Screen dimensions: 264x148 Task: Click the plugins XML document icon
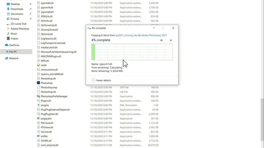(38, 105)
